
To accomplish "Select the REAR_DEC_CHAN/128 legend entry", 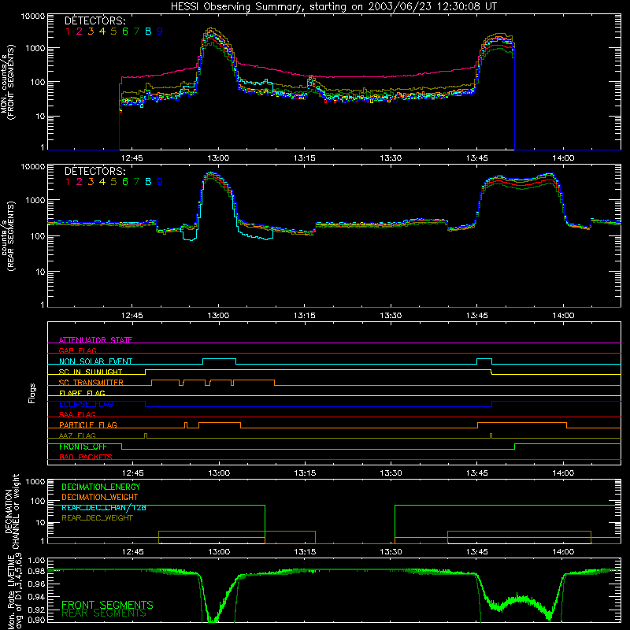I will coord(104,507).
